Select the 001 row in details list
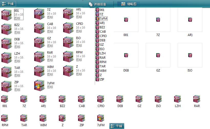This screenshot has width=210, height=129. coord(100,10)
